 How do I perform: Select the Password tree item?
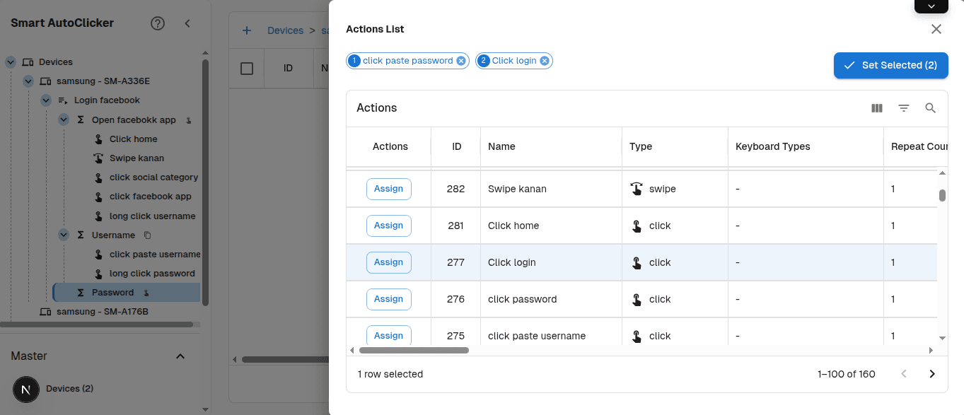(112, 293)
